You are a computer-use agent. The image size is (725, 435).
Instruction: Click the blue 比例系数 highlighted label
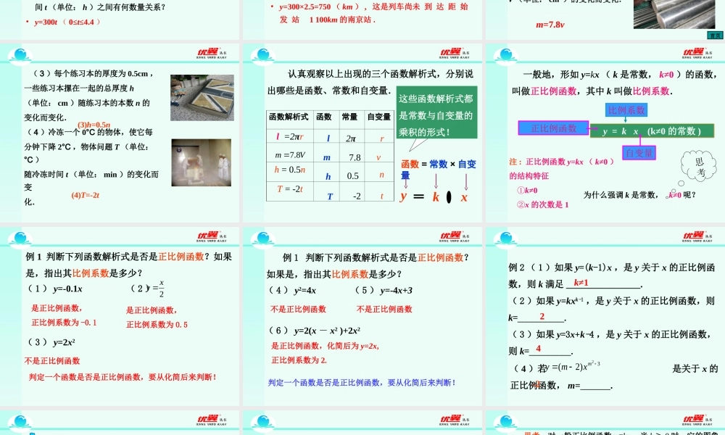[x=626, y=109]
